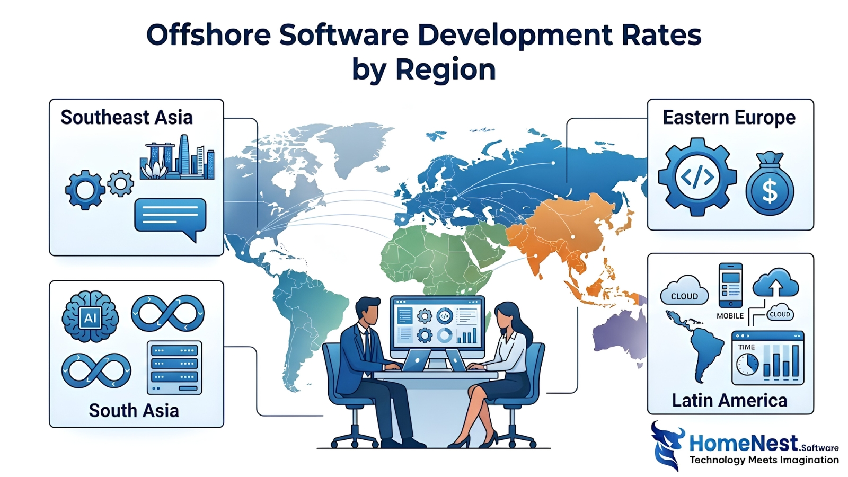Click the AI brain icon

click(90, 316)
